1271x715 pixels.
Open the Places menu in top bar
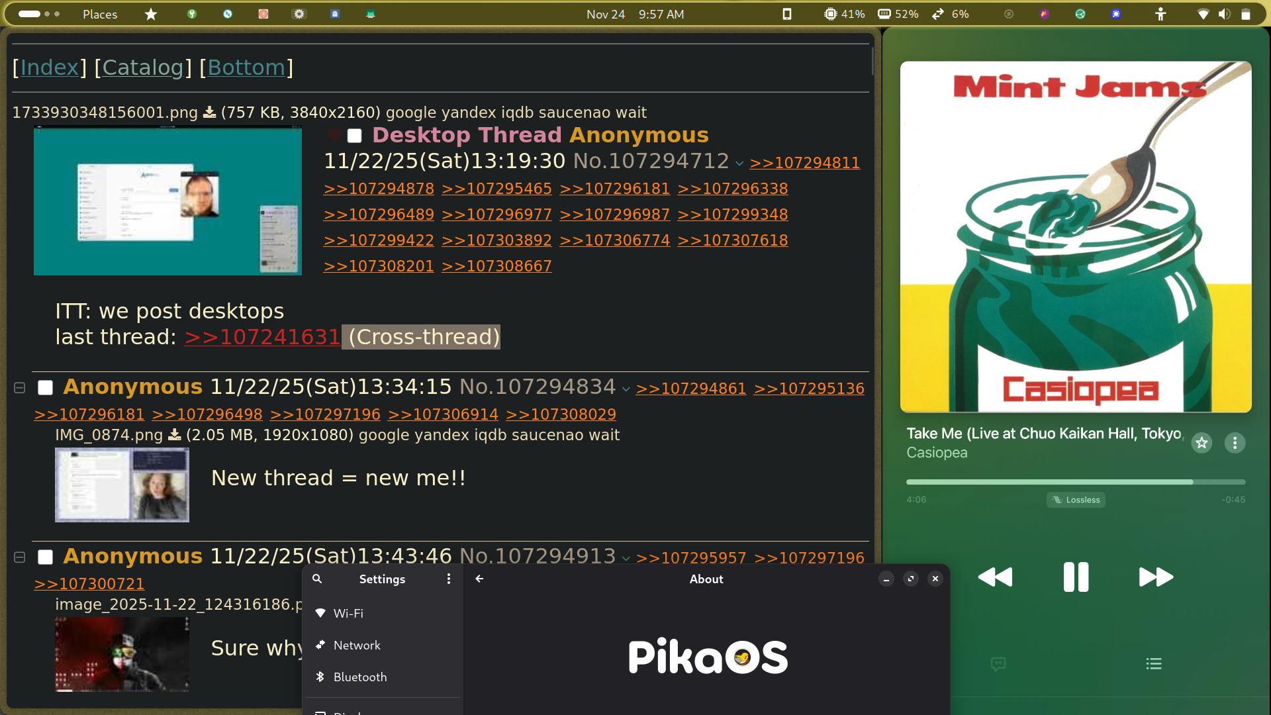click(100, 14)
